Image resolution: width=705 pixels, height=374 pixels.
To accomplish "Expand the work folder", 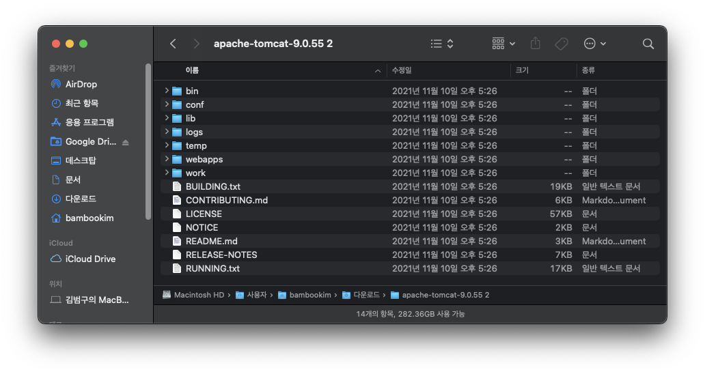I will pos(167,173).
